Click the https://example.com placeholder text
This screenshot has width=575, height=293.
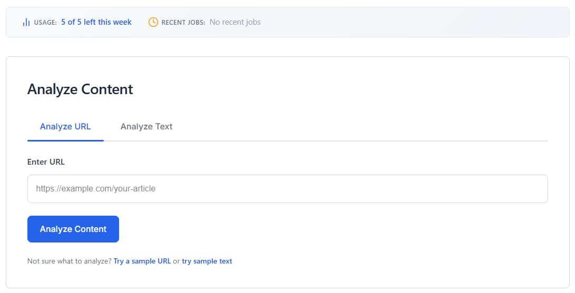click(x=96, y=189)
